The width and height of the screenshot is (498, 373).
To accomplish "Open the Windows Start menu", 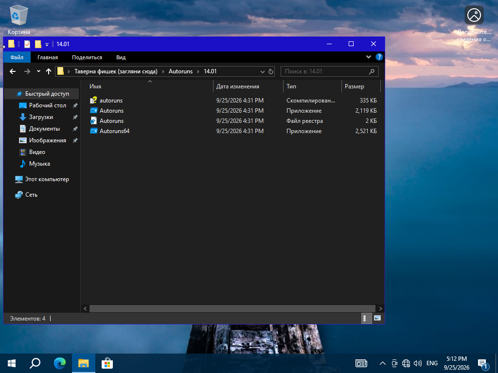I will 12,363.
